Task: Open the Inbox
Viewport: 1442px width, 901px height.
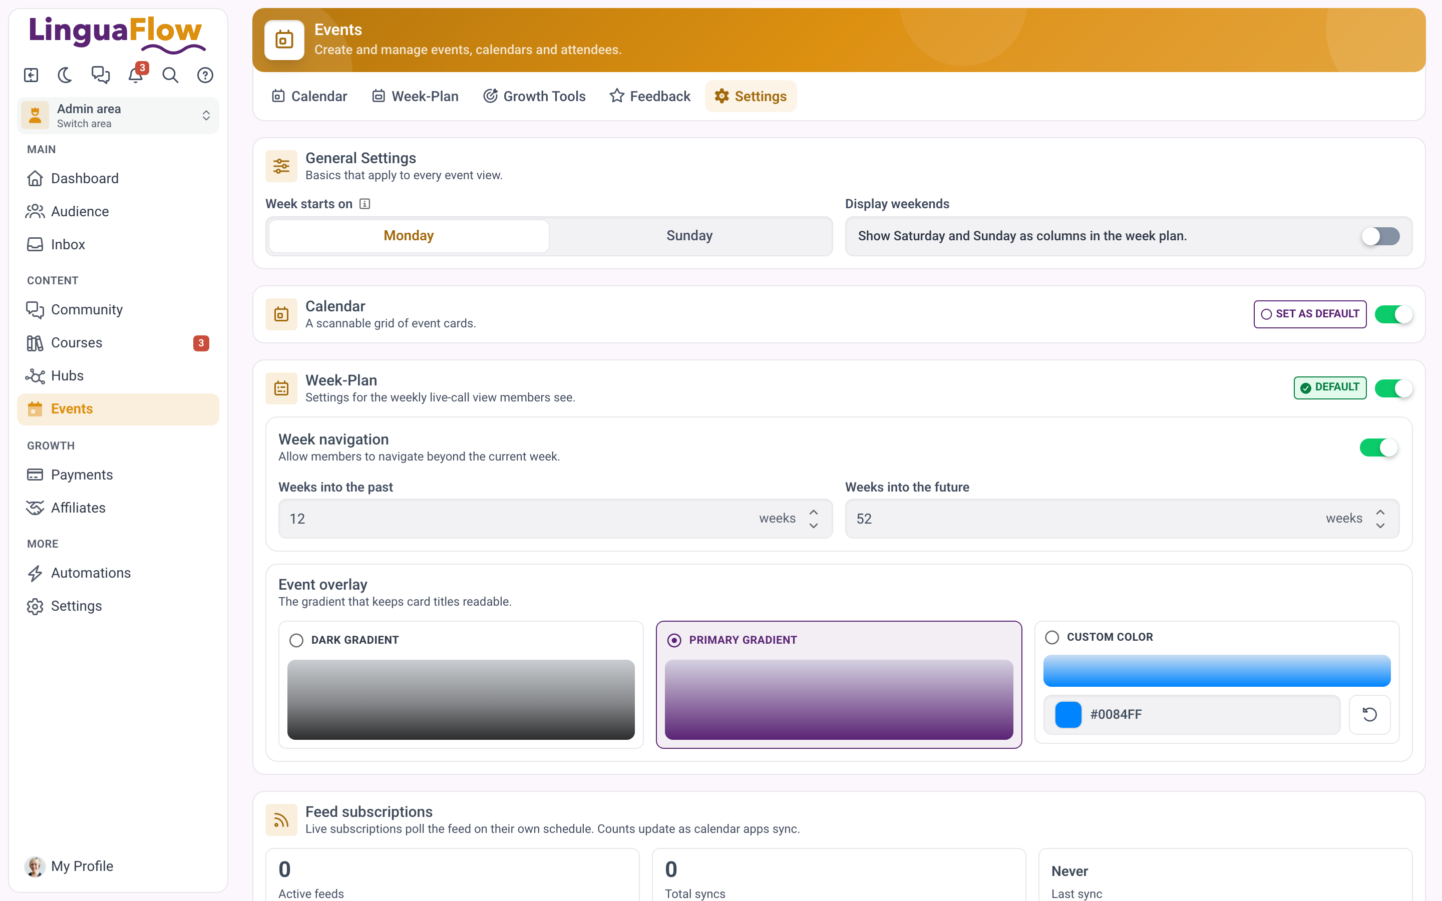Action: click(118, 244)
